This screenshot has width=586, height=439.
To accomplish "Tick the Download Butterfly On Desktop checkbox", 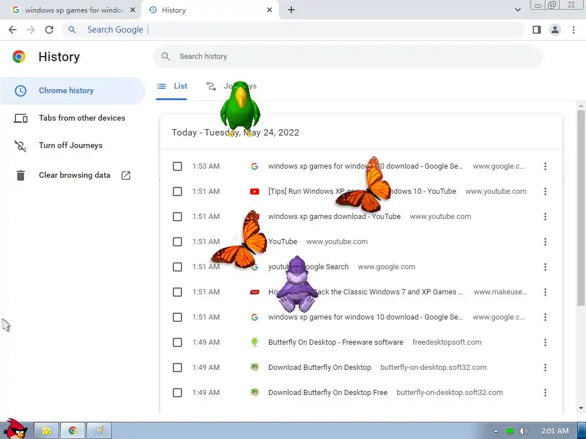I will pyautogui.click(x=177, y=368).
